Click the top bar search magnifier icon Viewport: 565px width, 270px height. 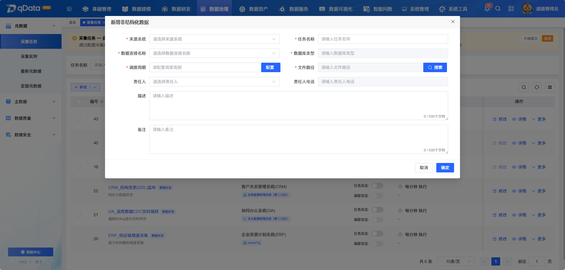[498, 9]
